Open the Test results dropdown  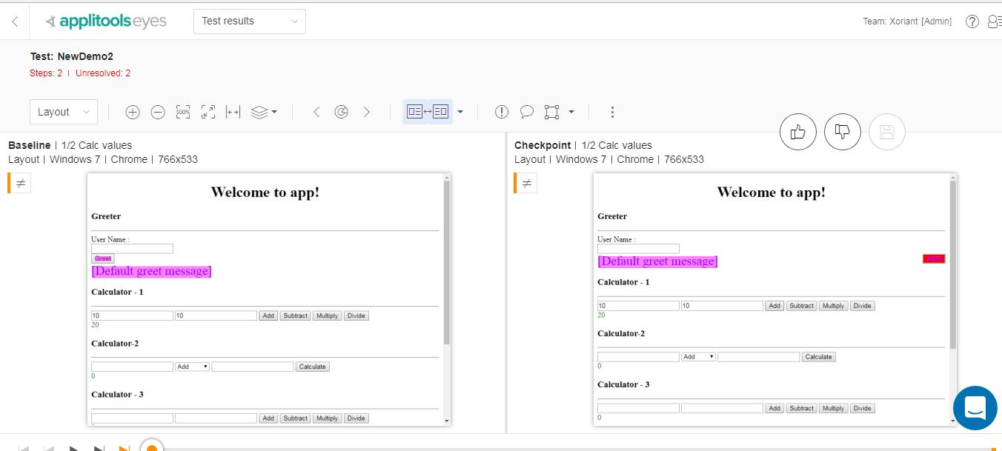(x=249, y=21)
